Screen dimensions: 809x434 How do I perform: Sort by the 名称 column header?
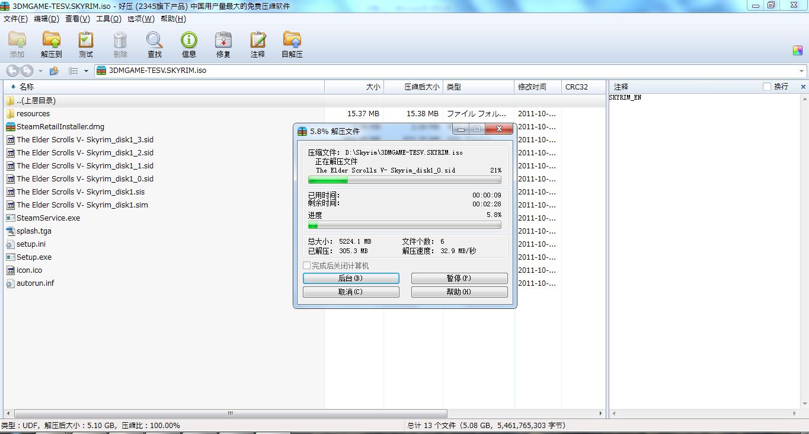coord(164,87)
